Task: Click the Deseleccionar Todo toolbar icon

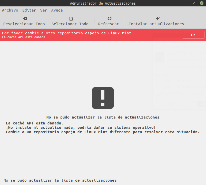Action: click(25, 18)
